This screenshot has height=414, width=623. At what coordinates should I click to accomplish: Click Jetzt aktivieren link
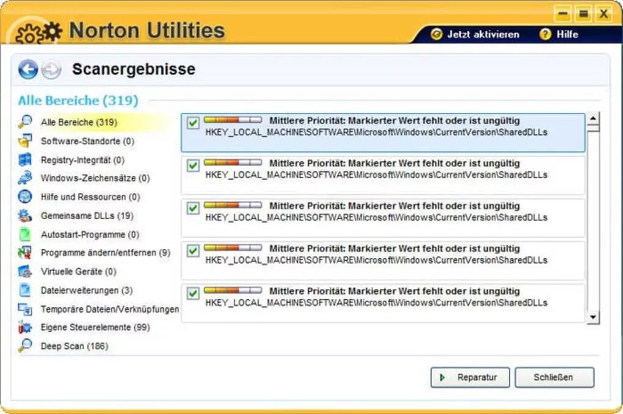483,35
